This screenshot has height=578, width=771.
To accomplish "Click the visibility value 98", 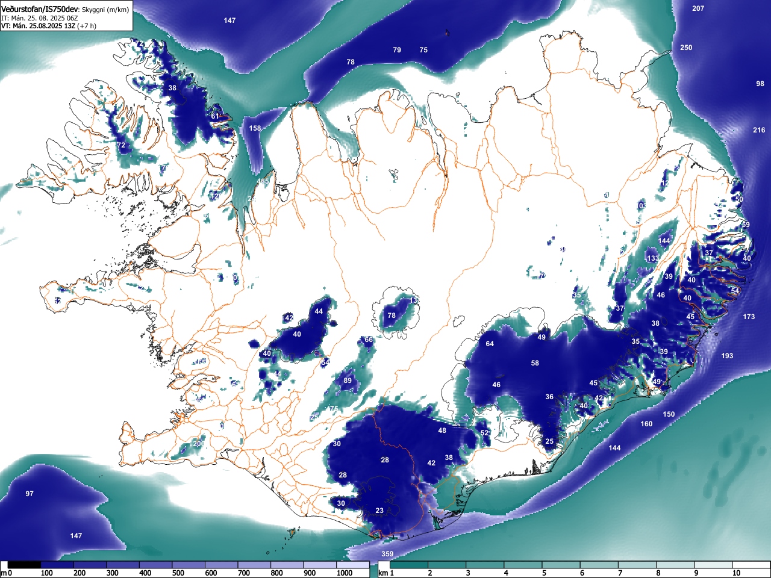I will 760,84.
